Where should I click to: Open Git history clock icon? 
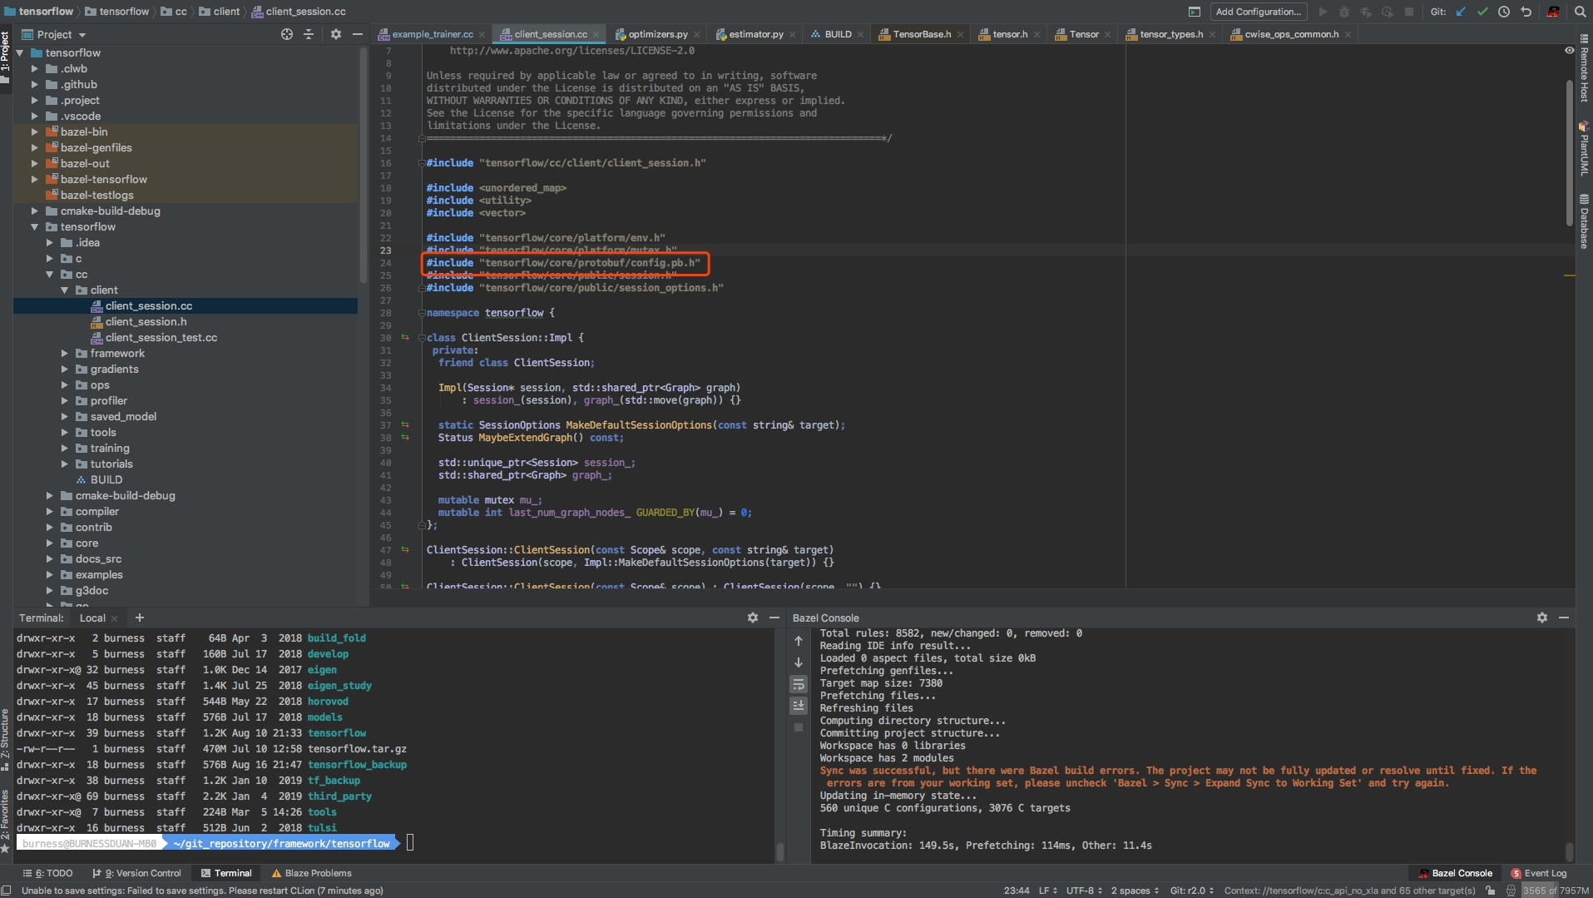[1504, 12]
